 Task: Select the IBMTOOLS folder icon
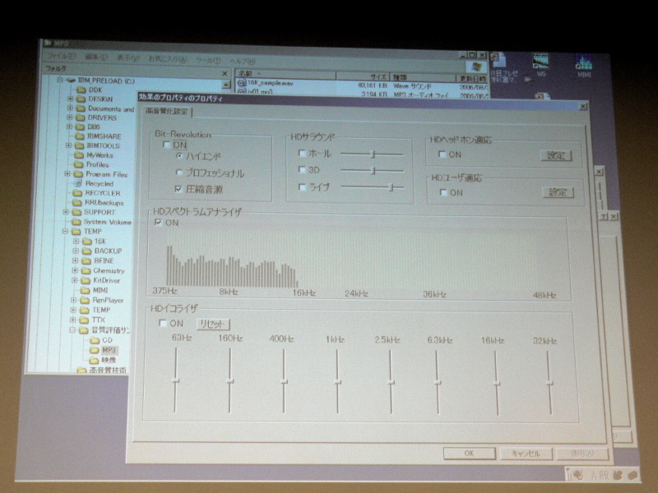click(x=79, y=146)
